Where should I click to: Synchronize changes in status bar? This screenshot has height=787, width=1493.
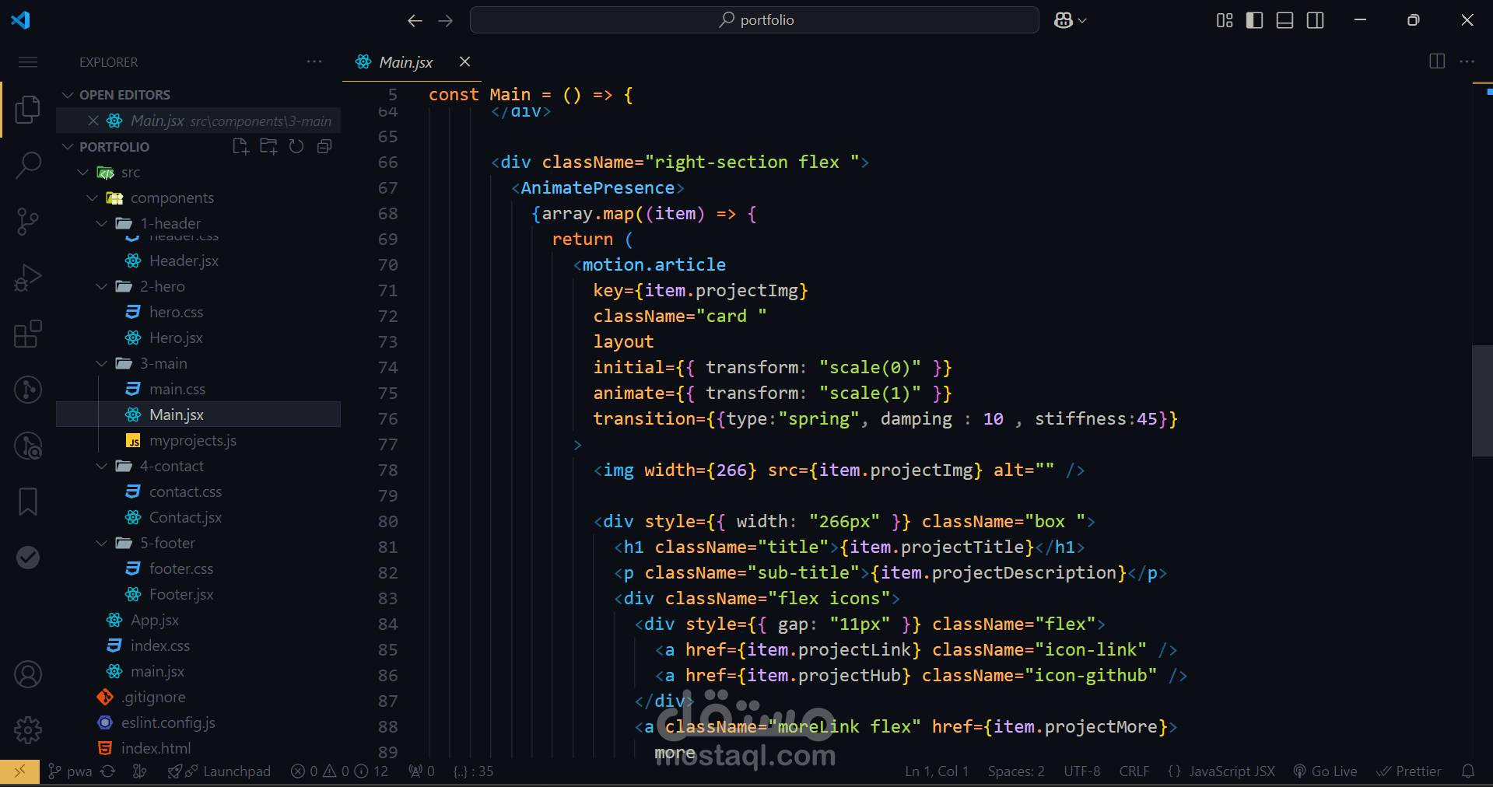[x=108, y=771]
